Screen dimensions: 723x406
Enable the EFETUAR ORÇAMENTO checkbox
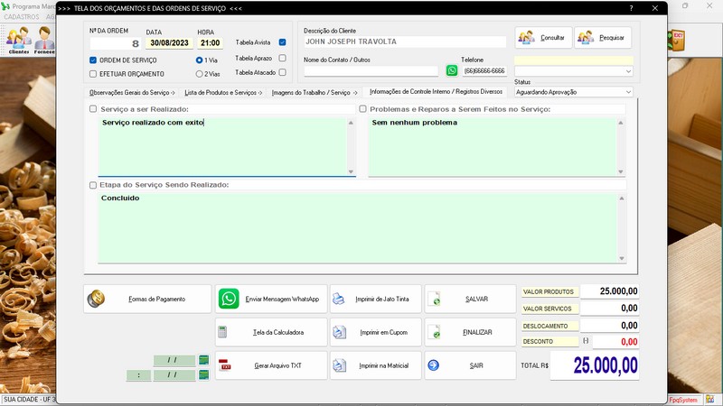pyautogui.click(x=93, y=73)
